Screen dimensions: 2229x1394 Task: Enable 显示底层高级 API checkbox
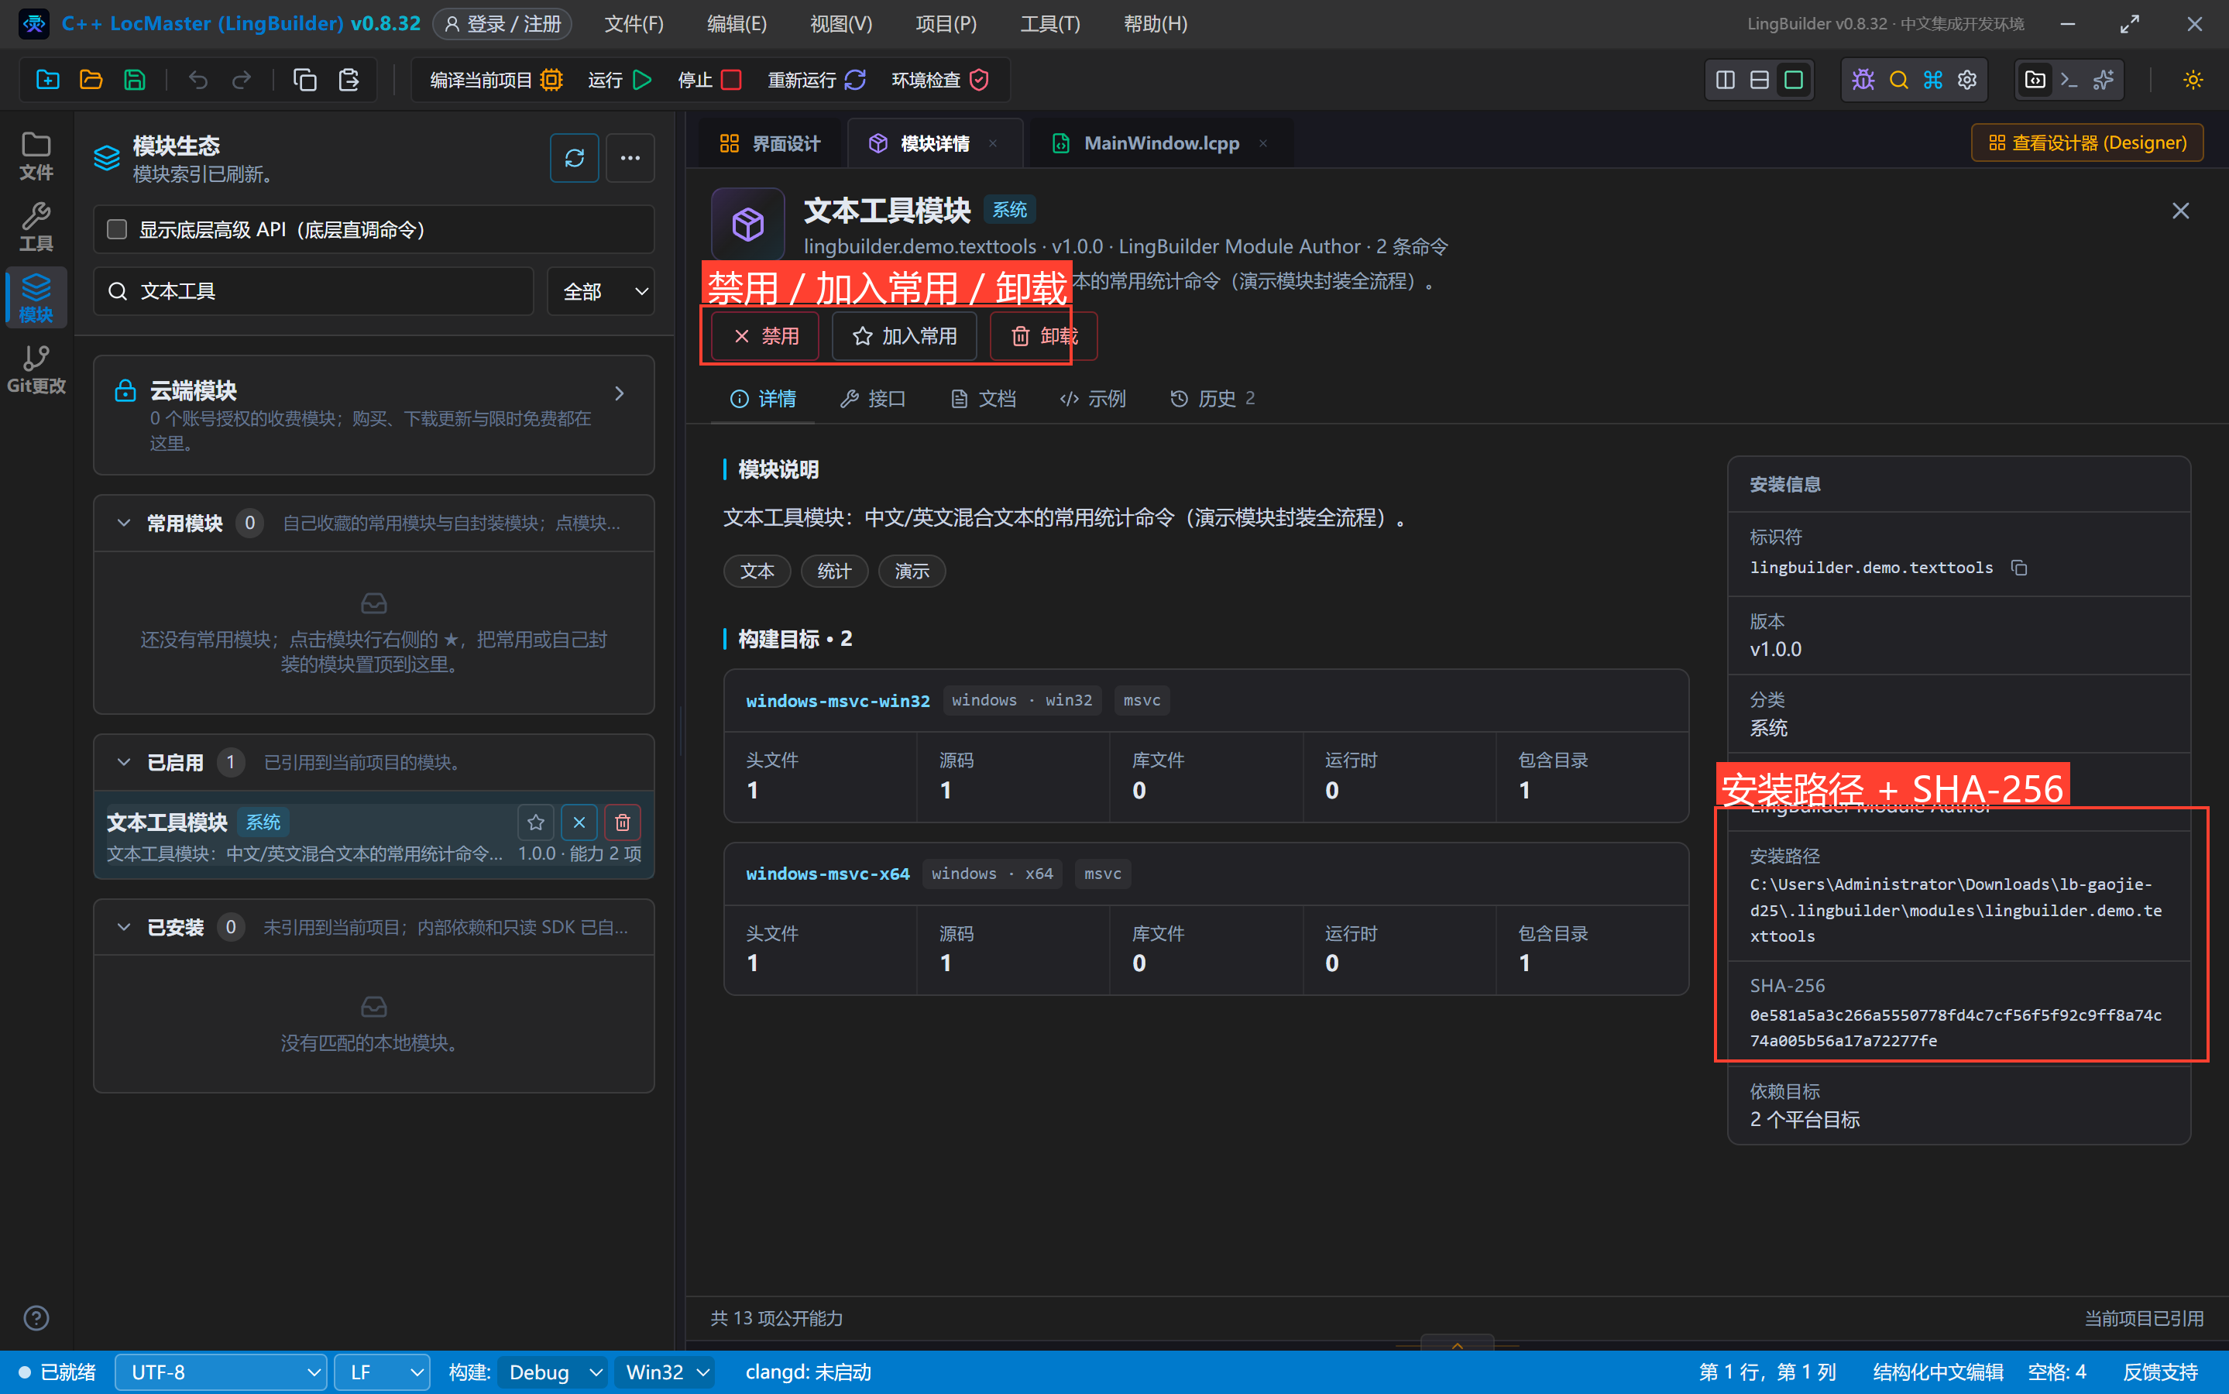(117, 228)
